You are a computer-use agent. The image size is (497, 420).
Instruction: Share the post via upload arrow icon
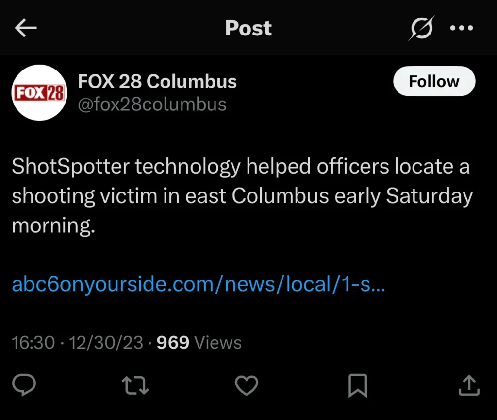click(469, 386)
